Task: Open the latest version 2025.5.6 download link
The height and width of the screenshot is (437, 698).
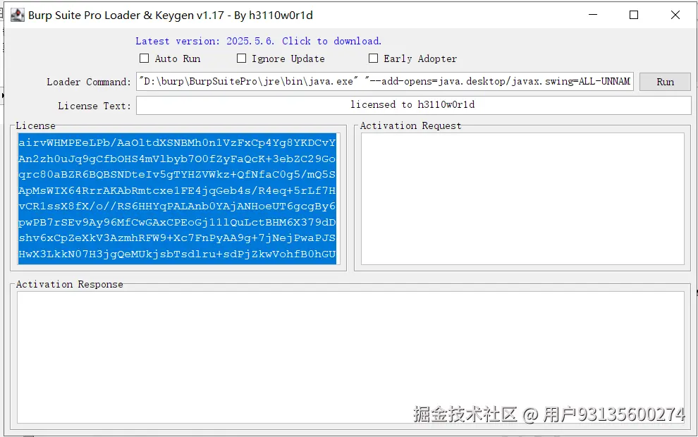Action: coord(258,41)
